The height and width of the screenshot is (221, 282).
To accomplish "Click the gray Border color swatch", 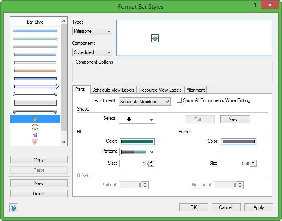I will (238, 141).
